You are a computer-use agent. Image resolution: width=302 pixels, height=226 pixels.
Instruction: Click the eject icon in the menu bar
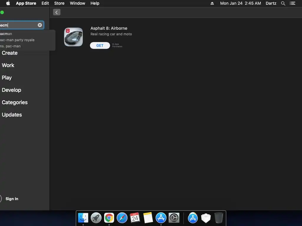[x=212, y=3]
